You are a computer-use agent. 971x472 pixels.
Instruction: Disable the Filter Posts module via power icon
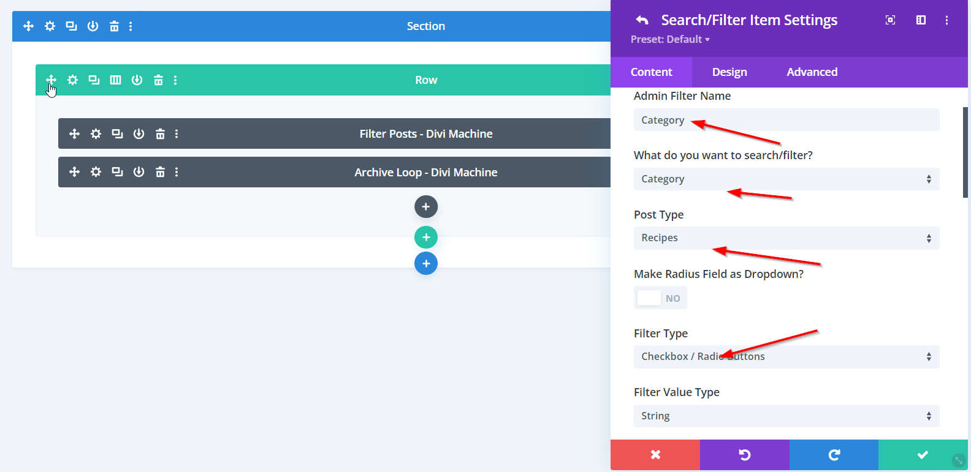pos(139,134)
